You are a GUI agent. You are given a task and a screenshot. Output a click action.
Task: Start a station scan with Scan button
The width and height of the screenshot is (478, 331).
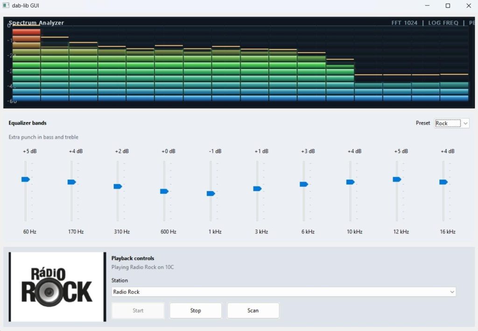[253, 310]
